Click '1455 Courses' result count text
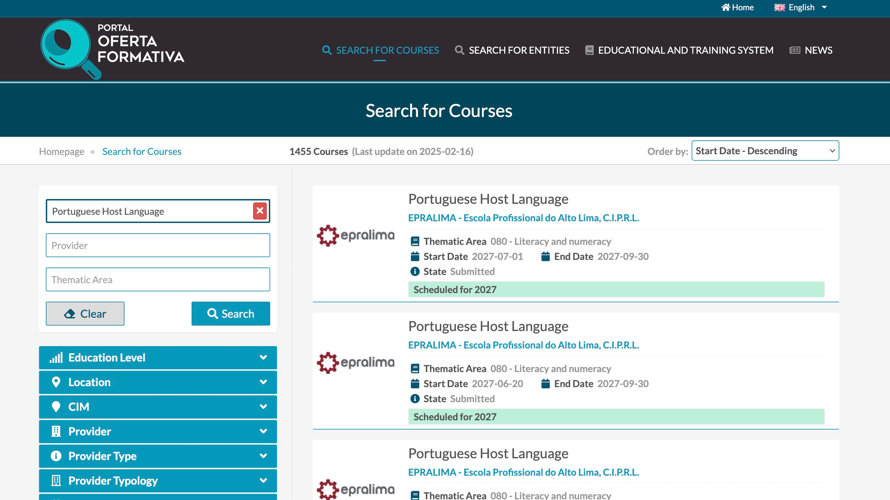Viewport: 890px width, 500px height. click(x=318, y=152)
